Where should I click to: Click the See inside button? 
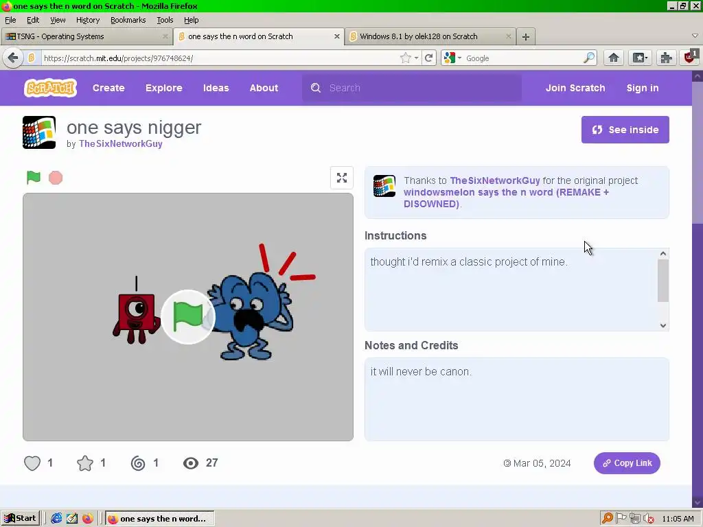[x=625, y=130]
